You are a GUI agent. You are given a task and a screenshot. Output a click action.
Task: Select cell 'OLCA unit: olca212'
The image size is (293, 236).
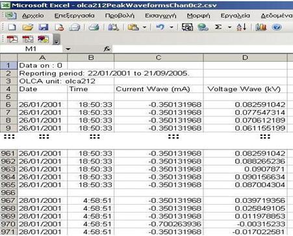tap(42, 81)
